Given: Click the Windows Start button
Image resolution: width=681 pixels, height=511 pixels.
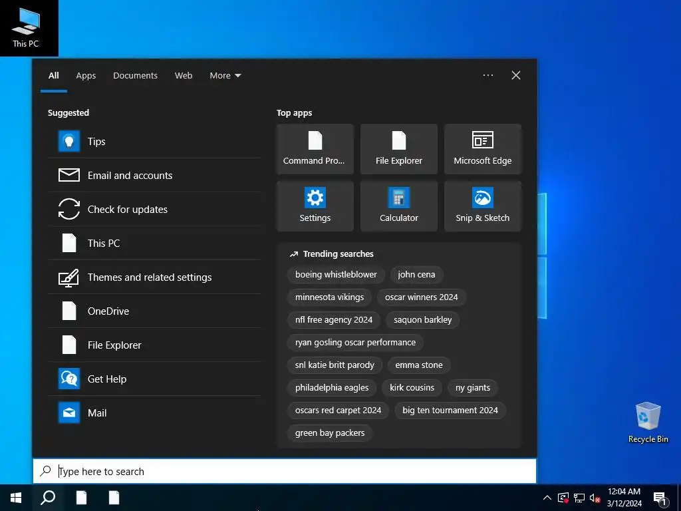Looking at the screenshot, I should coord(16,498).
